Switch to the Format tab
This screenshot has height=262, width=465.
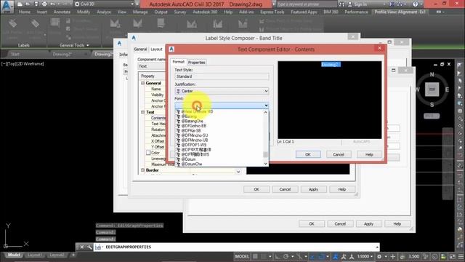click(178, 62)
